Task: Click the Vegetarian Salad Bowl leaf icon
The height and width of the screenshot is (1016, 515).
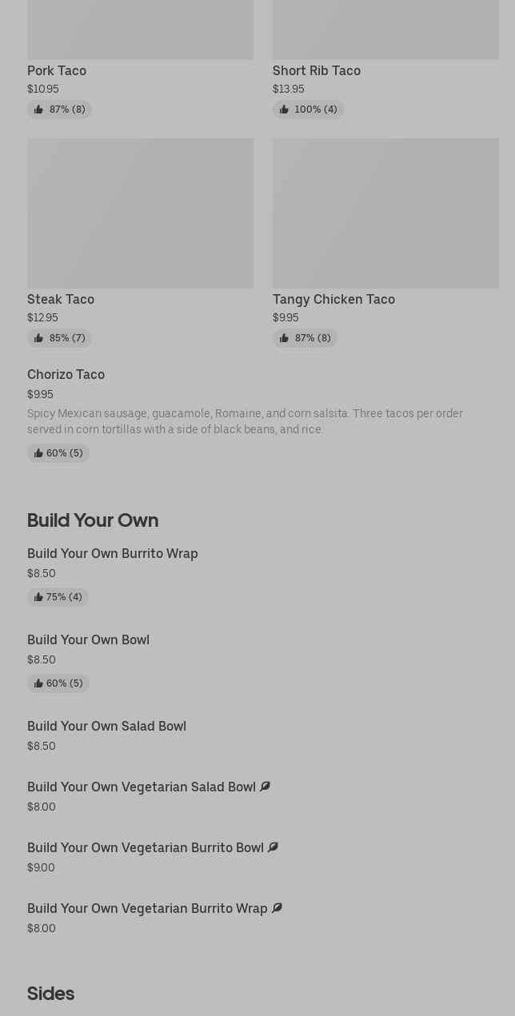Action: 265,787
